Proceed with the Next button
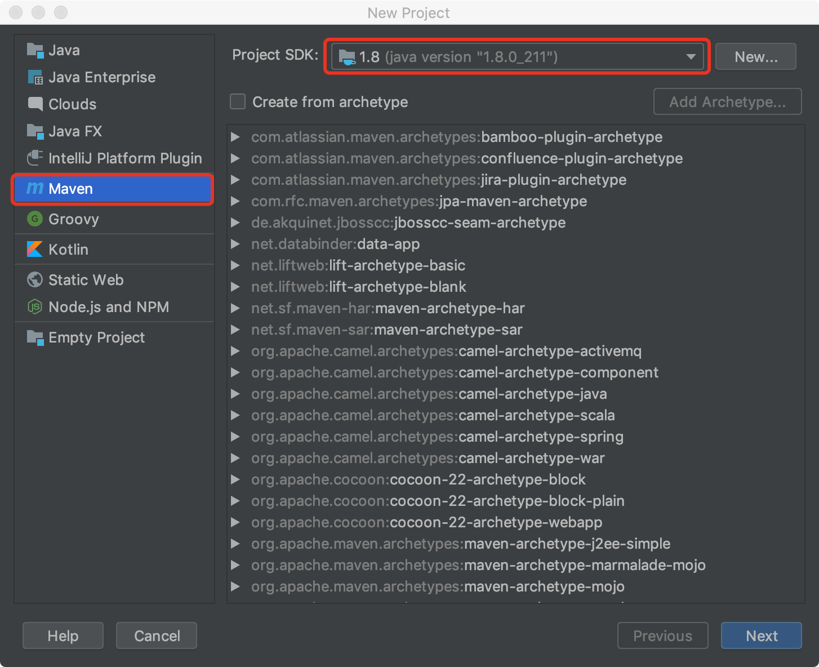819x667 pixels. (x=761, y=636)
